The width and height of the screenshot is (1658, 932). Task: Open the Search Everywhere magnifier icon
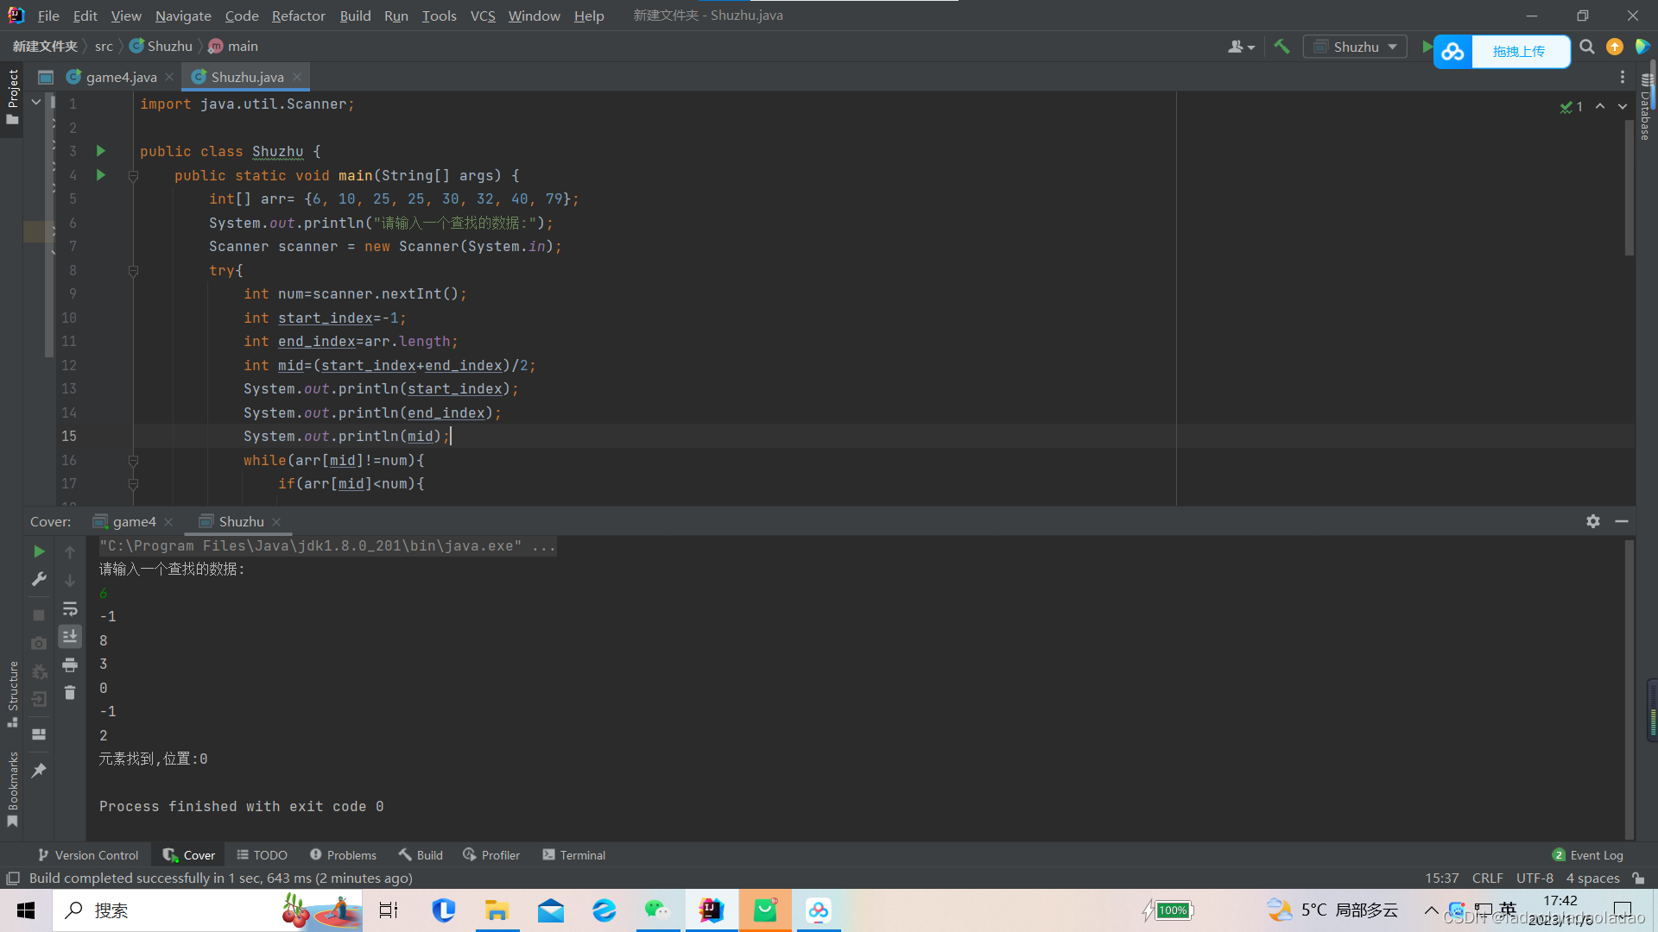1587,47
